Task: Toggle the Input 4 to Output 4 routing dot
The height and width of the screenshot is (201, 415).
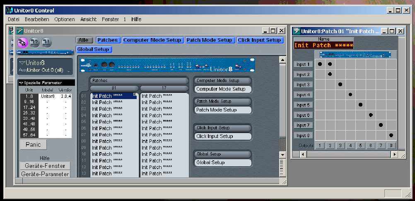Action: tap(350, 94)
